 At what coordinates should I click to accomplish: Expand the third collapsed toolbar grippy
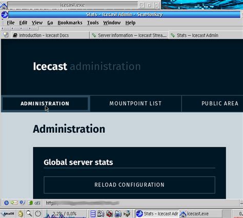(25, 28)
